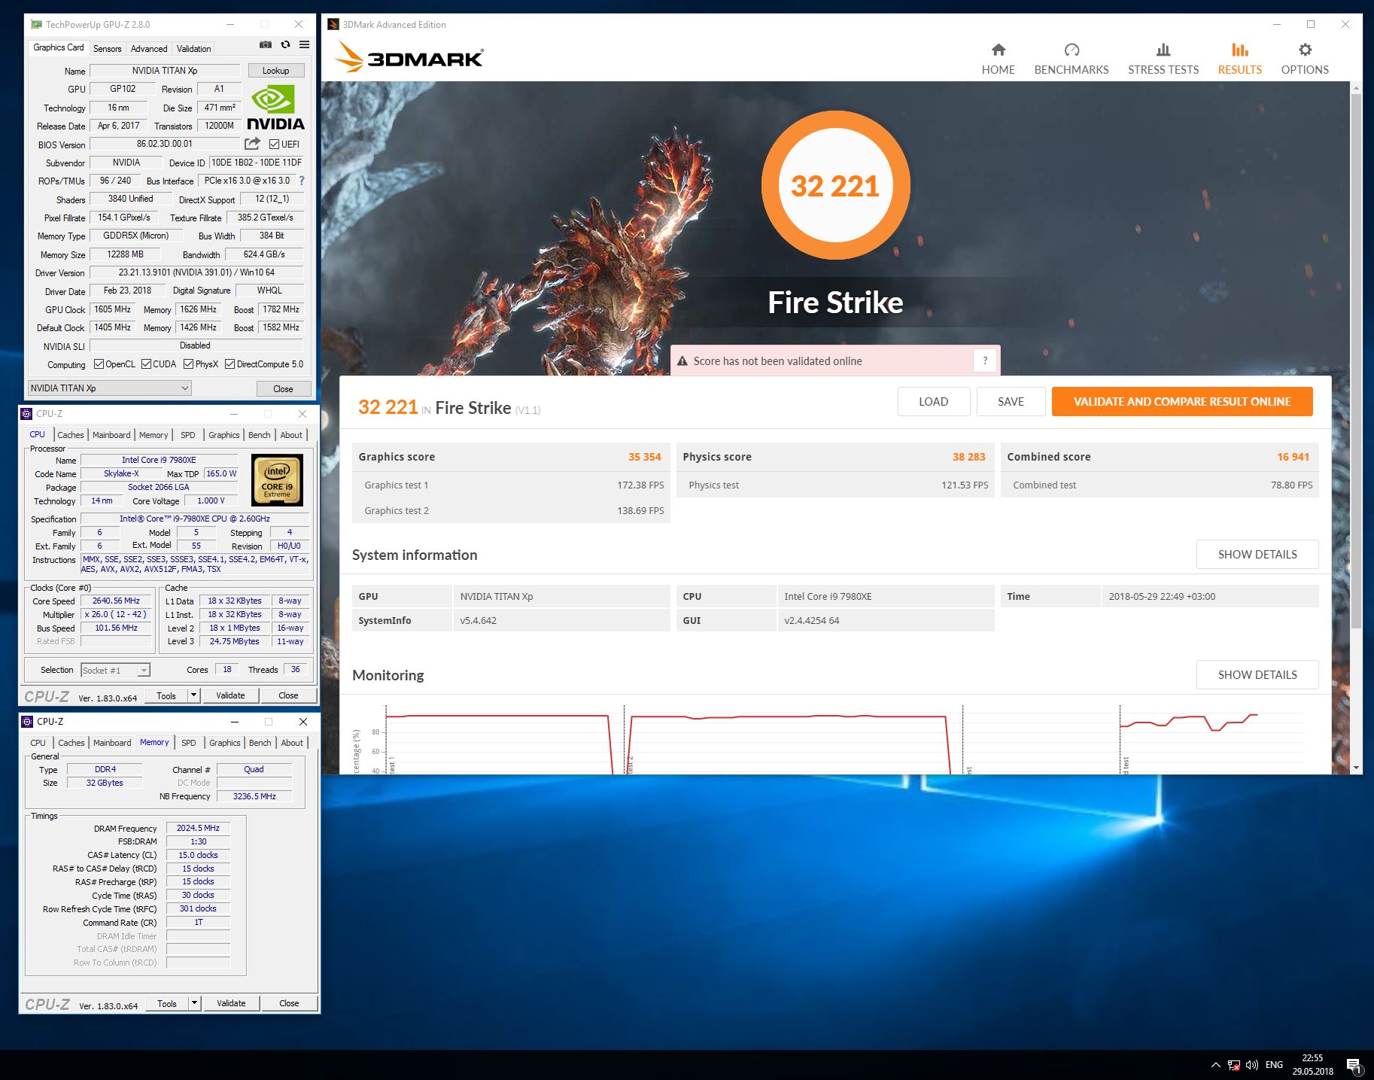The width and height of the screenshot is (1374, 1080).
Task: Click the GPU-Z refresh icon
Action: (285, 44)
